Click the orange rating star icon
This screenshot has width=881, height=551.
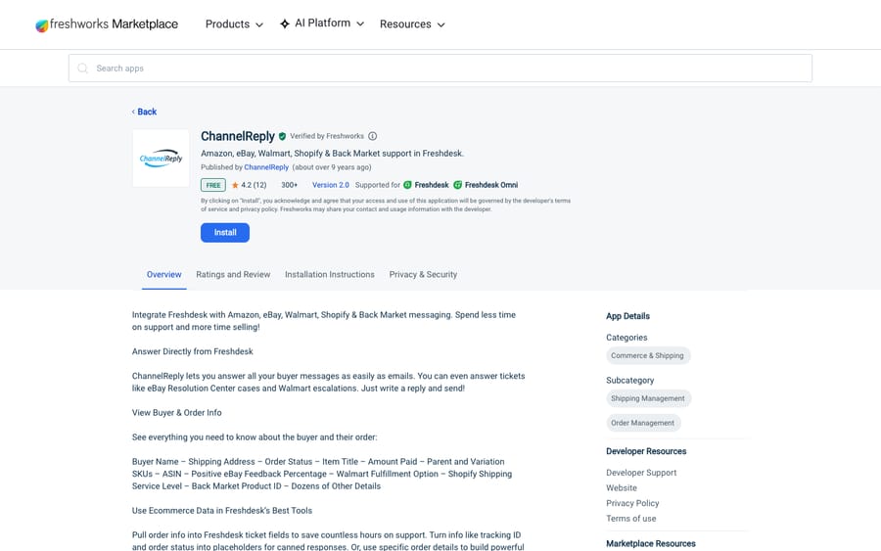coord(235,185)
